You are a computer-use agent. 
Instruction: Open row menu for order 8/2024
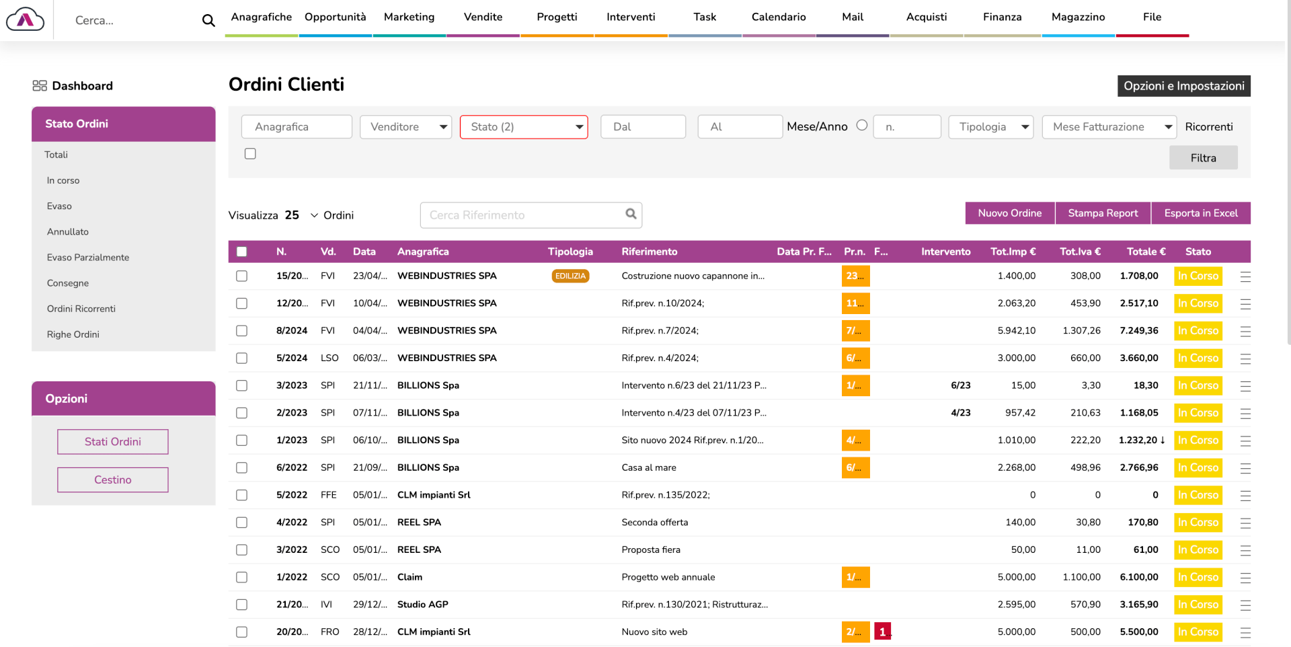(1245, 332)
